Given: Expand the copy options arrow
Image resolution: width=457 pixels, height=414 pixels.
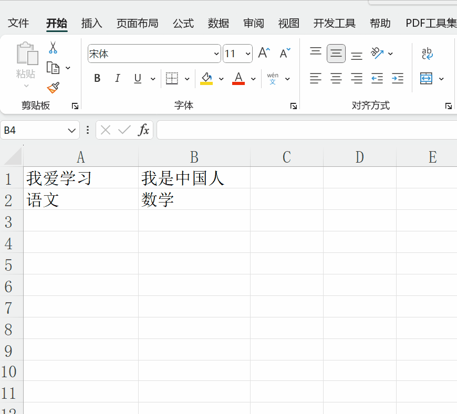Looking at the screenshot, I should 68,68.
